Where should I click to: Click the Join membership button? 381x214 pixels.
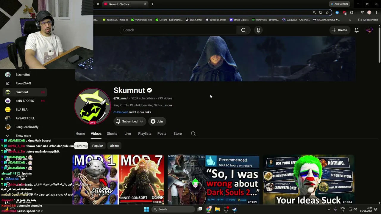(x=157, y=121)
